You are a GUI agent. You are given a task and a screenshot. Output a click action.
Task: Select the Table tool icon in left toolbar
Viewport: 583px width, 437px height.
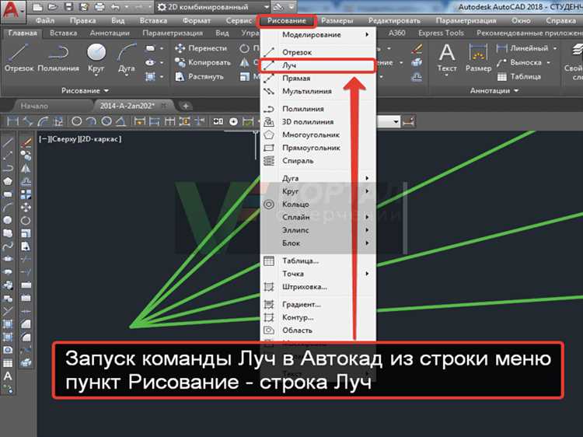point(8,363)
